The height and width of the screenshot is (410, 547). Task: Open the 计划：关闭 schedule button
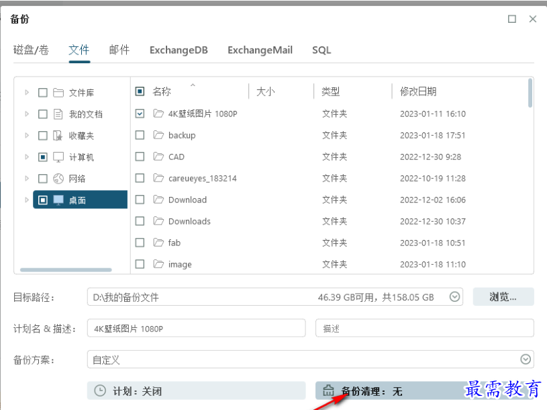(197, 391)
